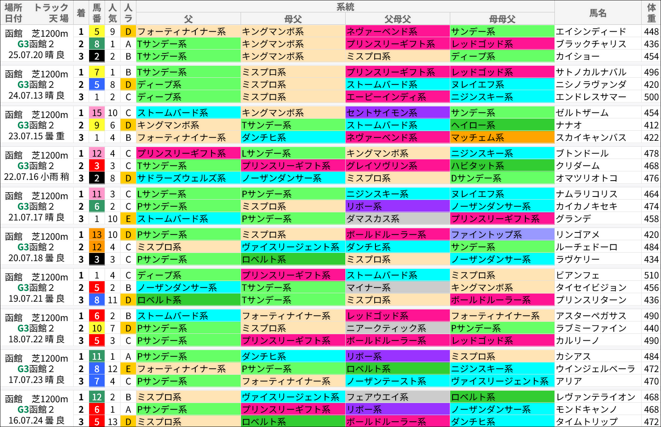This screenshot has width=661, height=427.
Task: Click the 場所 日付 header cell
Action: pyautogui.click(x=37, y=13)
